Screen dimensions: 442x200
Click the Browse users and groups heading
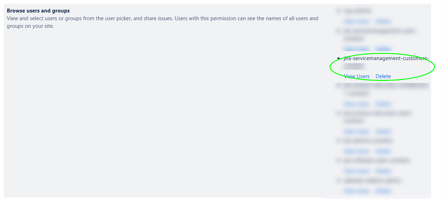pos(38,11)
